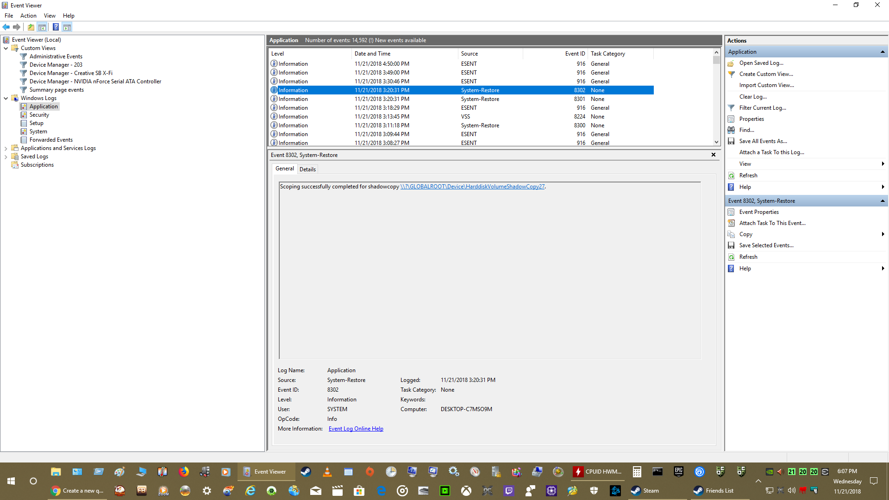Image resolution: width=889 pixels, height=500 pixels.
Task: Click the Find binoculars icon
Action: [x=731, y=130]
